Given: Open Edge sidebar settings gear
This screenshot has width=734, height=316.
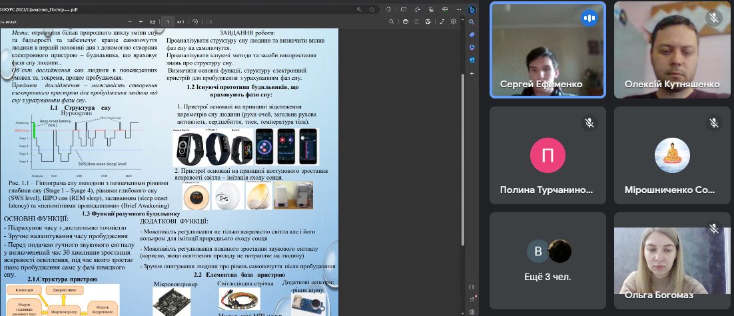Looking at the screenshot, I should click(472, 311).
